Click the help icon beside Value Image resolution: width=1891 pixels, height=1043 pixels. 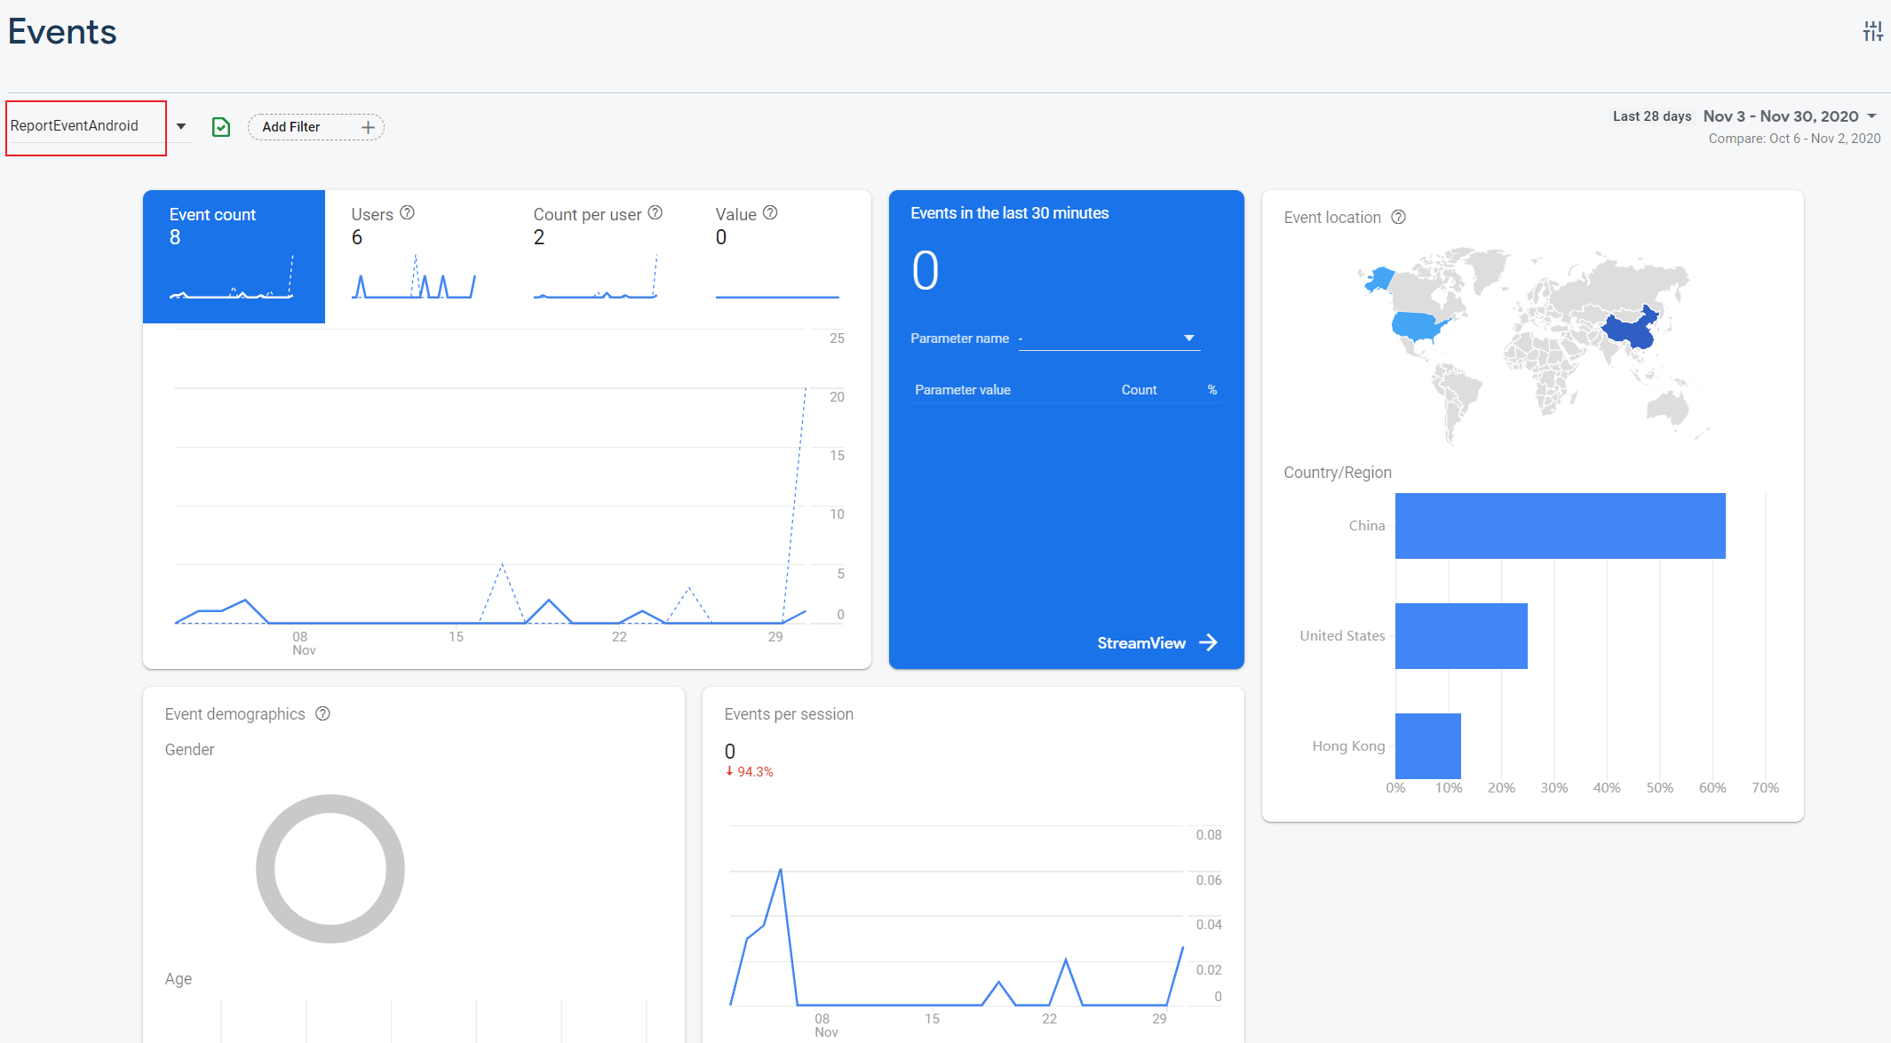click(770, 213)
